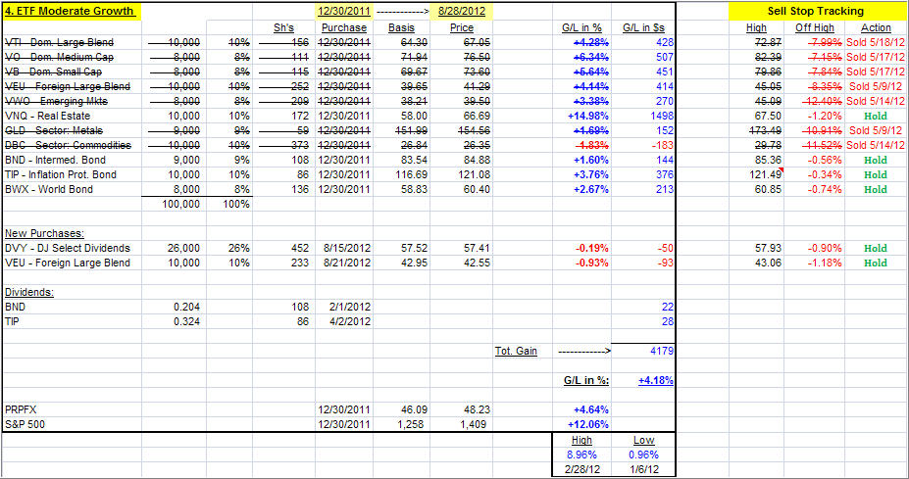
Task: Select the 'VNQ - Real Estate' cell
Action: pyautogui.click(x=72, y=116)
